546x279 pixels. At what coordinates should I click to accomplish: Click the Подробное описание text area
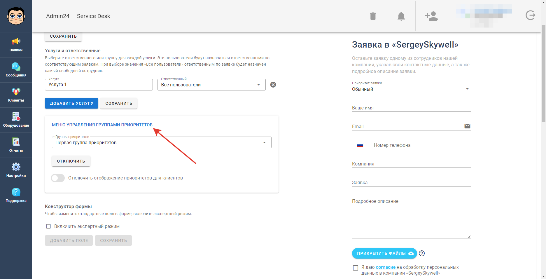point(411,218)
